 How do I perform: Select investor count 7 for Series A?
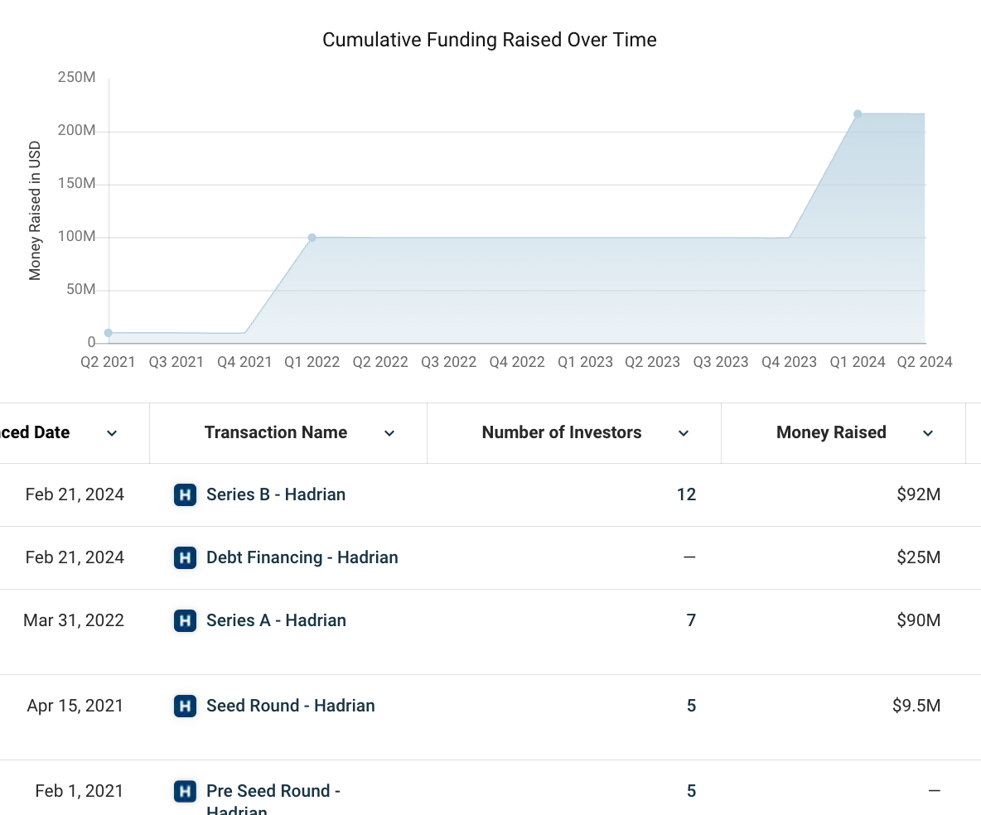click(x=691, y=620)
